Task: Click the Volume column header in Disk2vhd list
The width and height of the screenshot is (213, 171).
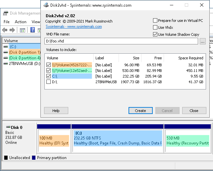Action: tap(69, 58)
